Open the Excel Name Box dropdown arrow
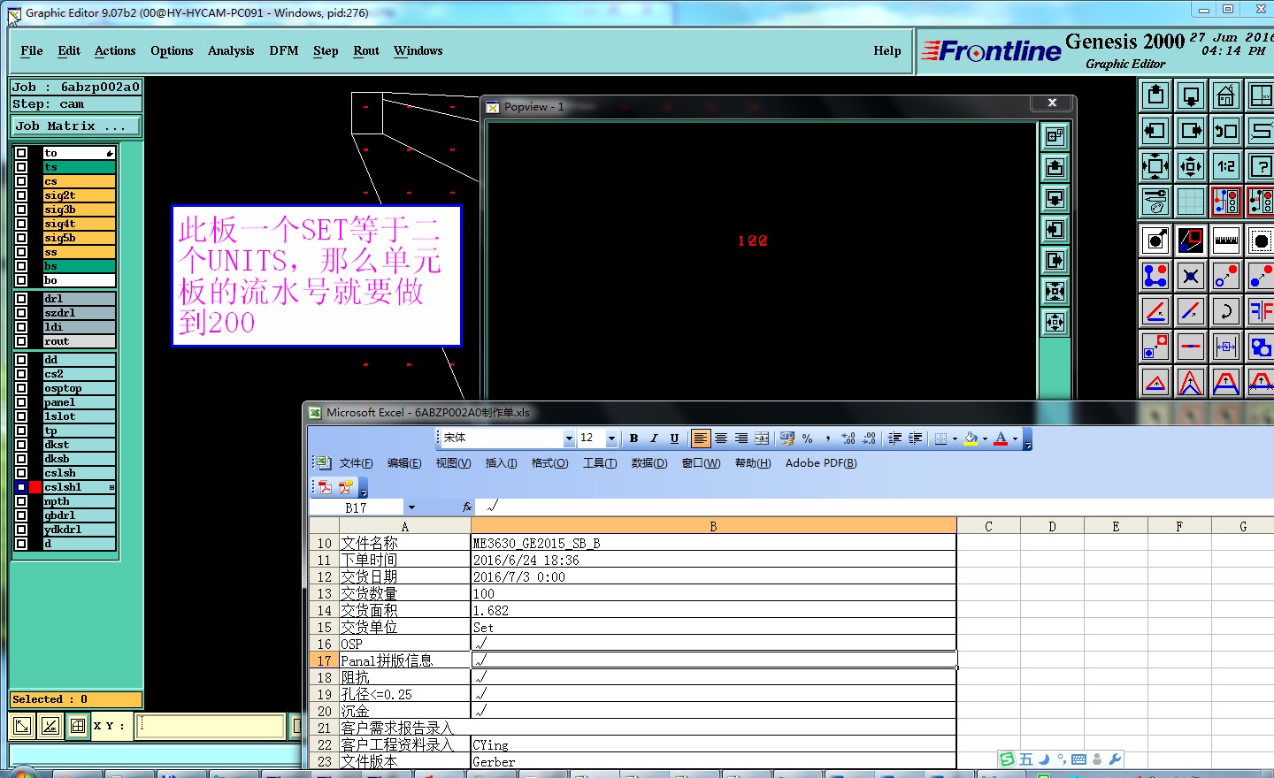The height and width of the screenshot is (778, 1274). (x=411, y=507)
